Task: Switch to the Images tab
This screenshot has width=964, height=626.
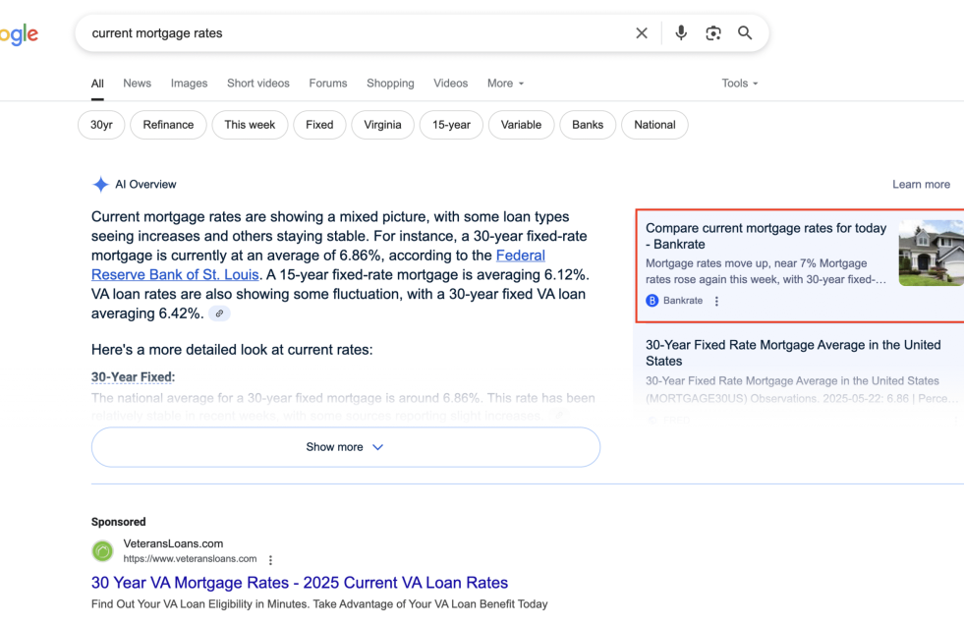Action: point(189,84)
